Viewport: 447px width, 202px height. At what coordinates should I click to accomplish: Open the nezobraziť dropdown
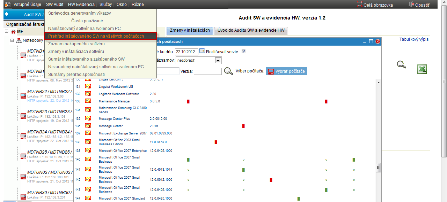[199, 60]
